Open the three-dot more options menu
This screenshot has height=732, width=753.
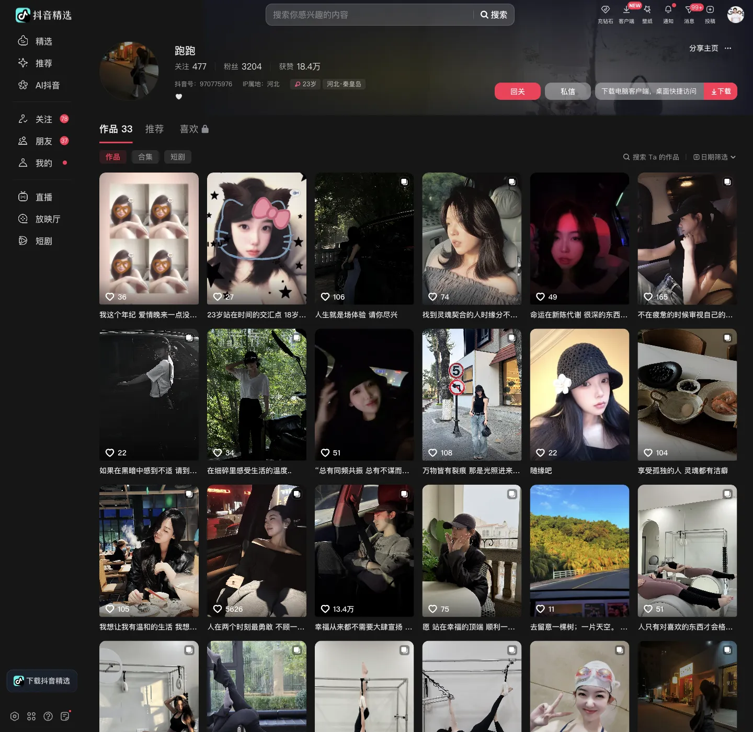click(x=728, y=48)
